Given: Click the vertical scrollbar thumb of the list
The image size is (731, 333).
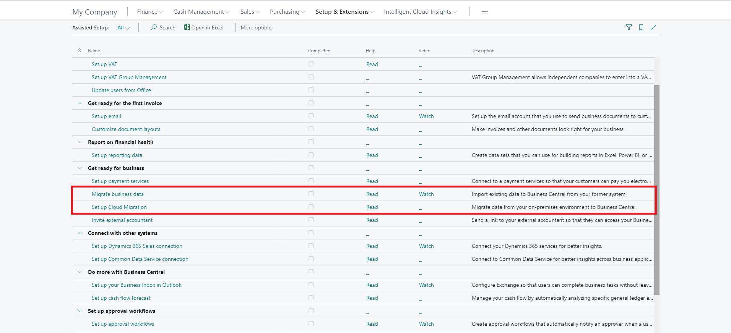Looking at the screenshot, I should tap(656, 190).
